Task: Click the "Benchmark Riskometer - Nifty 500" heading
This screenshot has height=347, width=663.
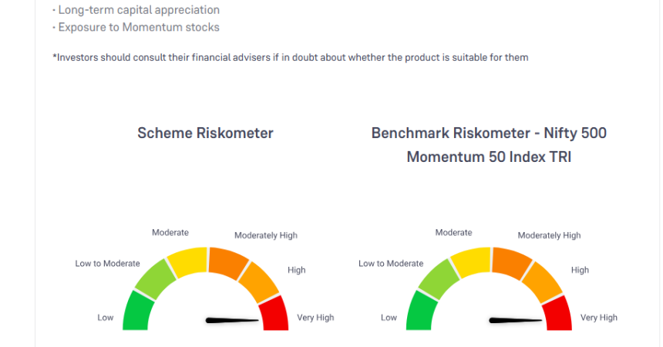Action: click(x=489, y=133)
